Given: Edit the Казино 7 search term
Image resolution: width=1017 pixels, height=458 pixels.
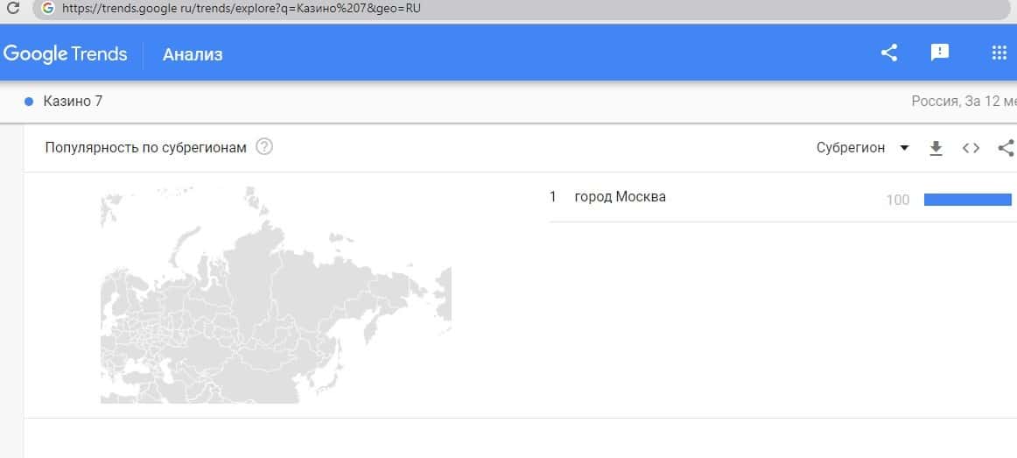Looking at the screenshot, I should [73, 102].
